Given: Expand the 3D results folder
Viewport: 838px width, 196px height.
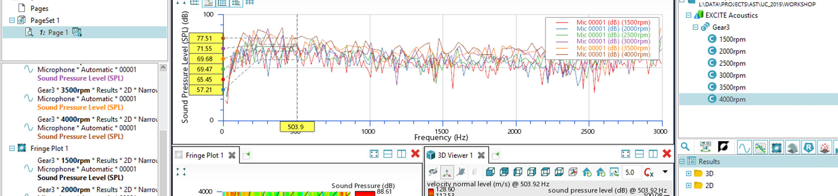Looking at the screenshot, I should (x=689, y=173).
